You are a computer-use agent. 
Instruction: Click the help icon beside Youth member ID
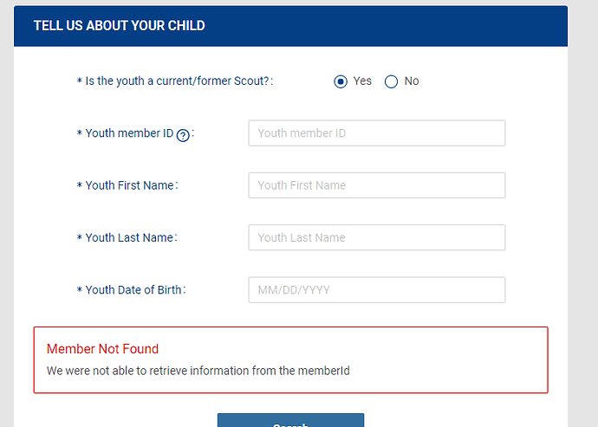click(183, 134)
